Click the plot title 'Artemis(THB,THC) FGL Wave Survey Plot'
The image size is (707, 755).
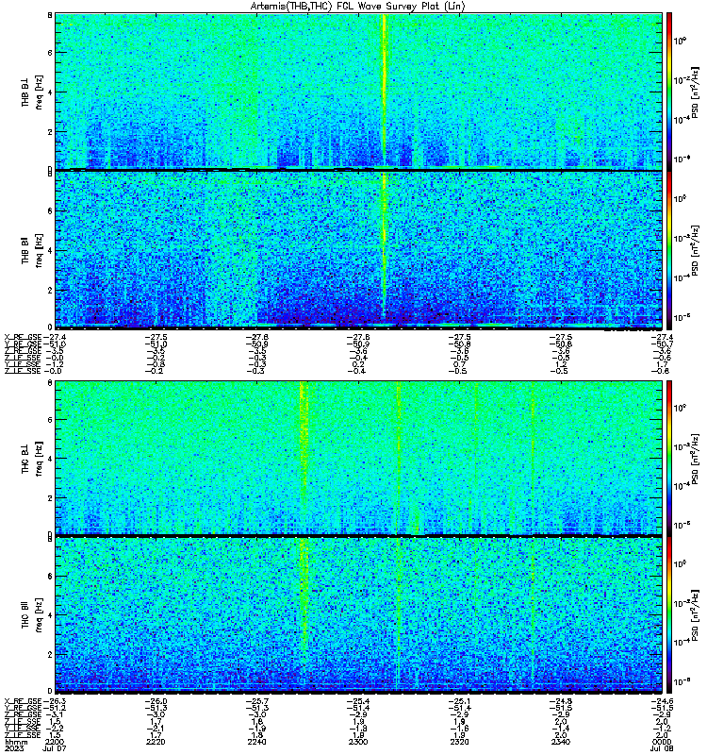357,7
